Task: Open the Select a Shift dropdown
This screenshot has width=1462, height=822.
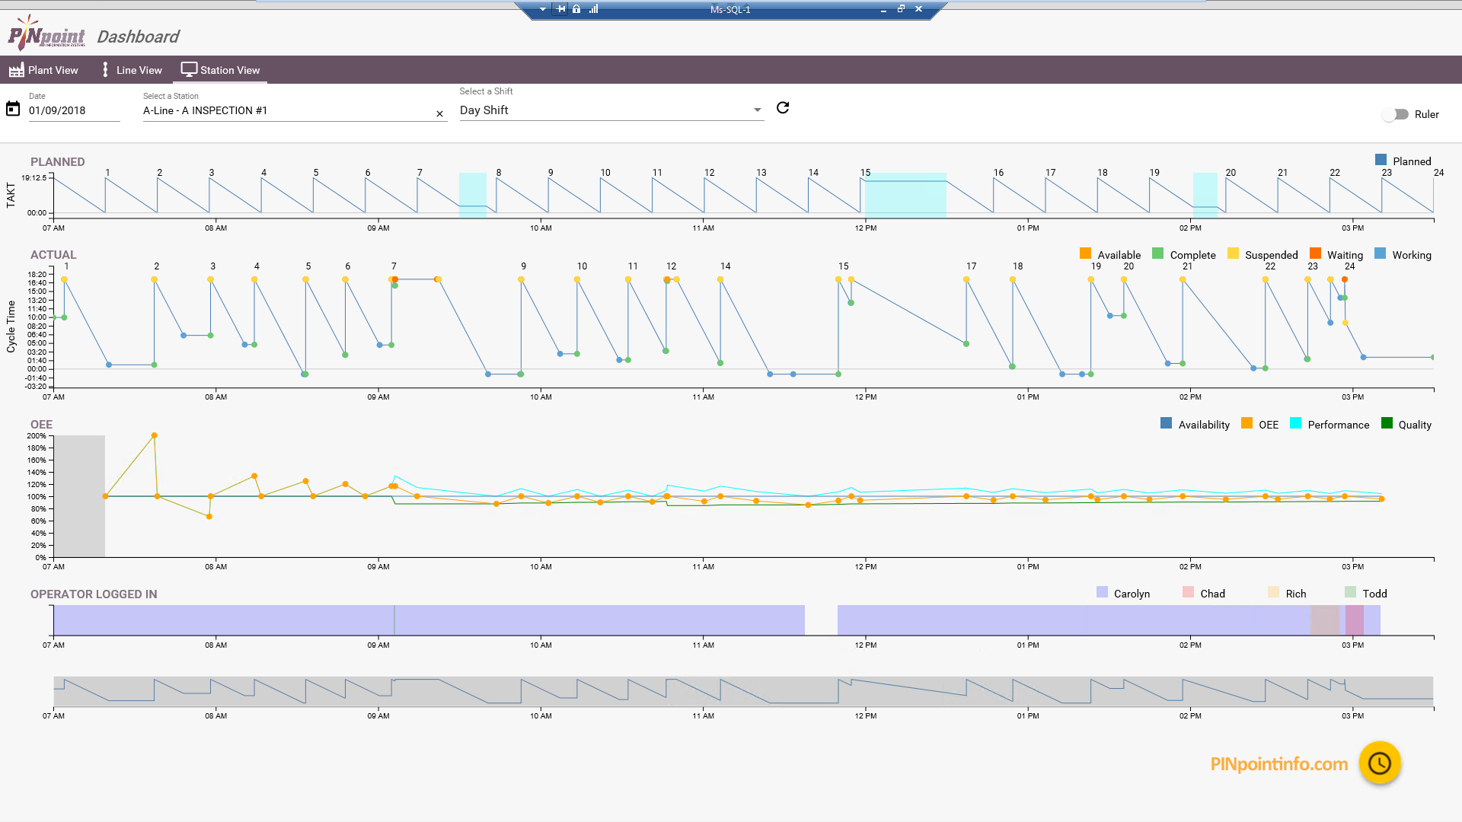Action: [x=757, y=110]
